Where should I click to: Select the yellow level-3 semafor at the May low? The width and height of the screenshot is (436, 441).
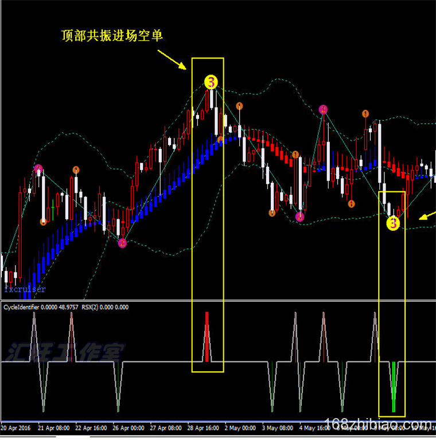pos(393,223)
